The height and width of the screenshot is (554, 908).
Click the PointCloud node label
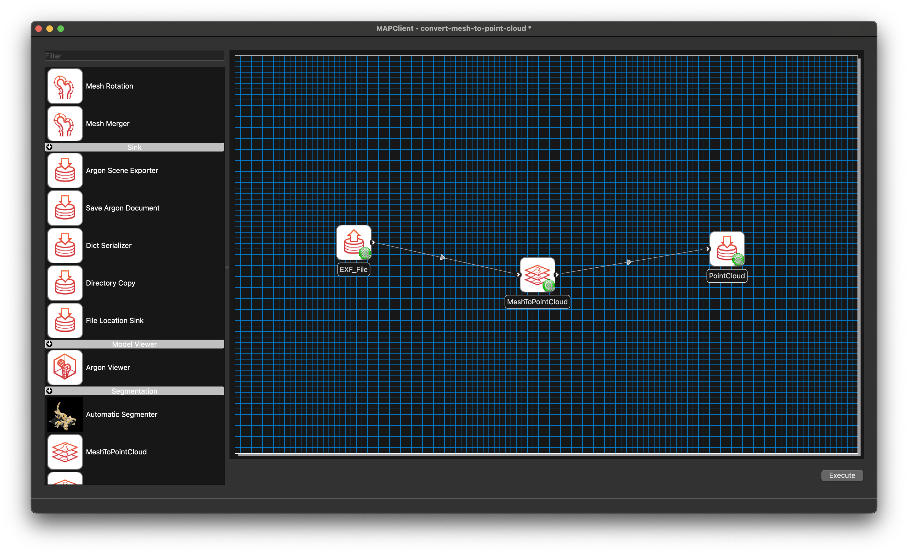point(727,276)
